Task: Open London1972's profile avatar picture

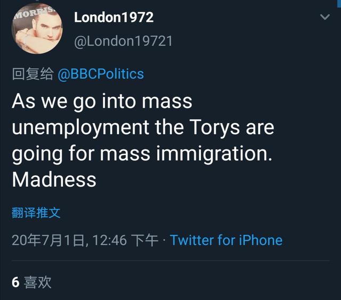Action: (37, 31)
